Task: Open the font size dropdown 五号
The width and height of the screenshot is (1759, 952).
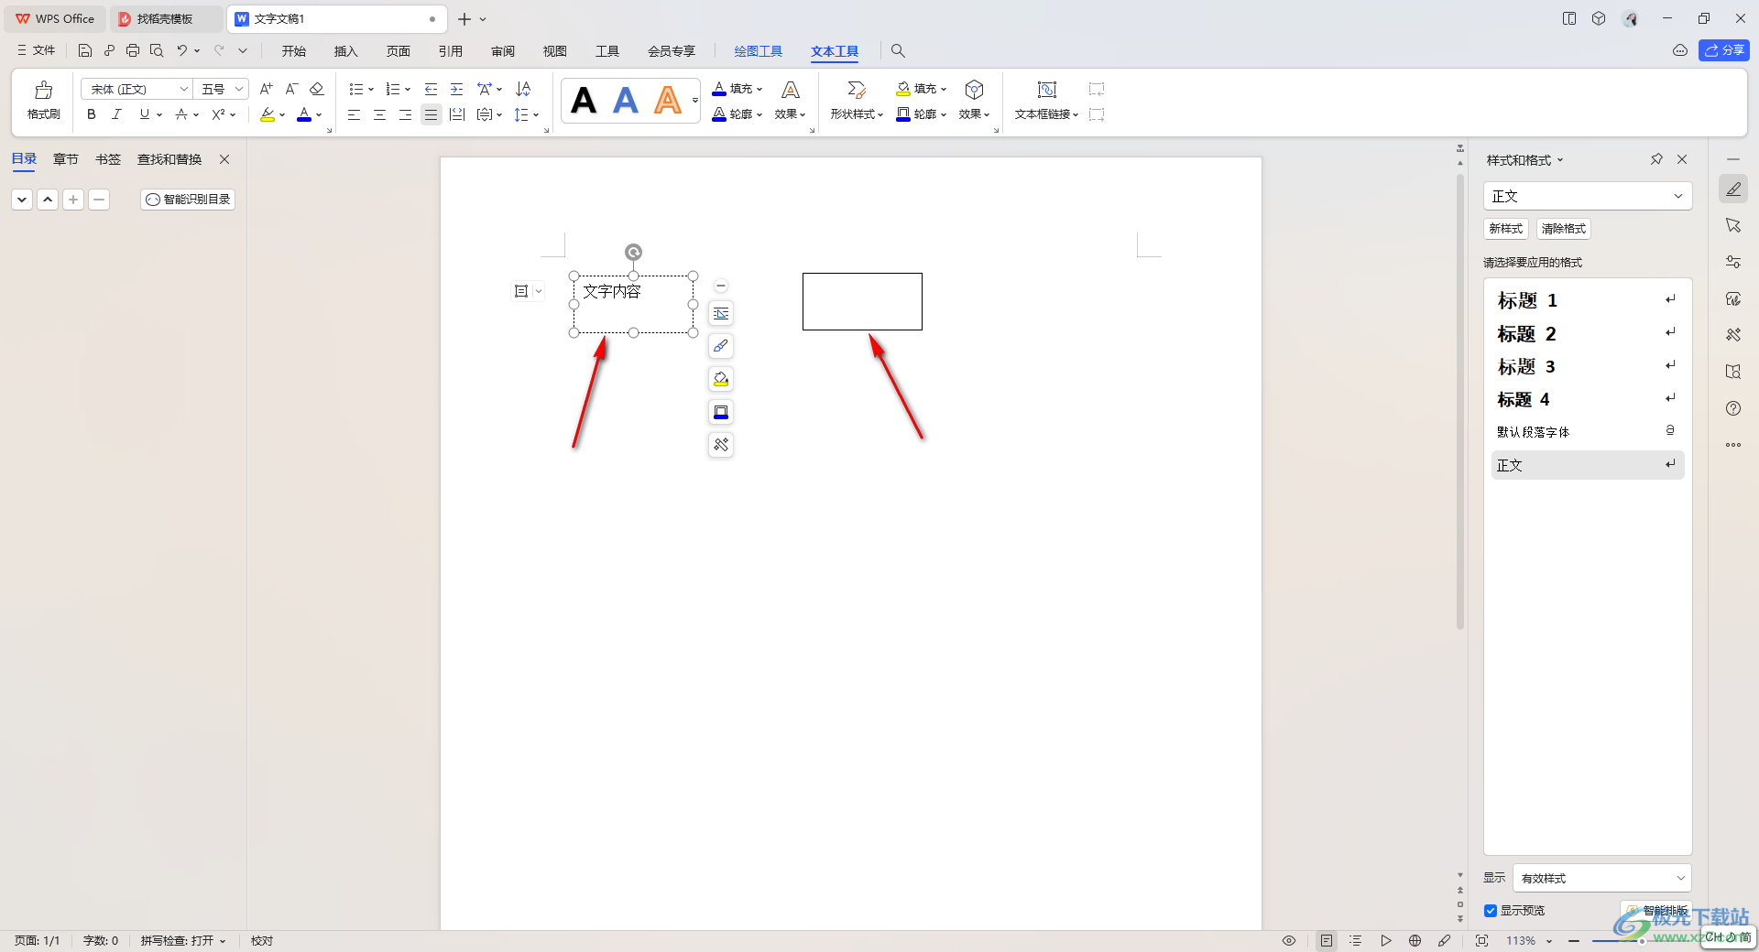Action: [x=239, y=89]
